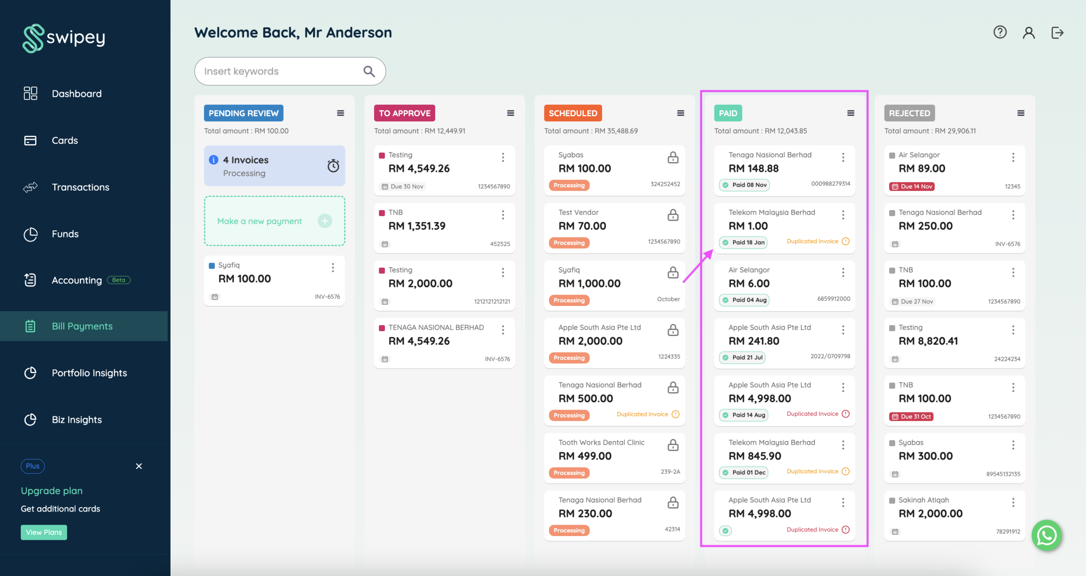Click calendar icon on Sakinah Atiqah card

point(895,532)
